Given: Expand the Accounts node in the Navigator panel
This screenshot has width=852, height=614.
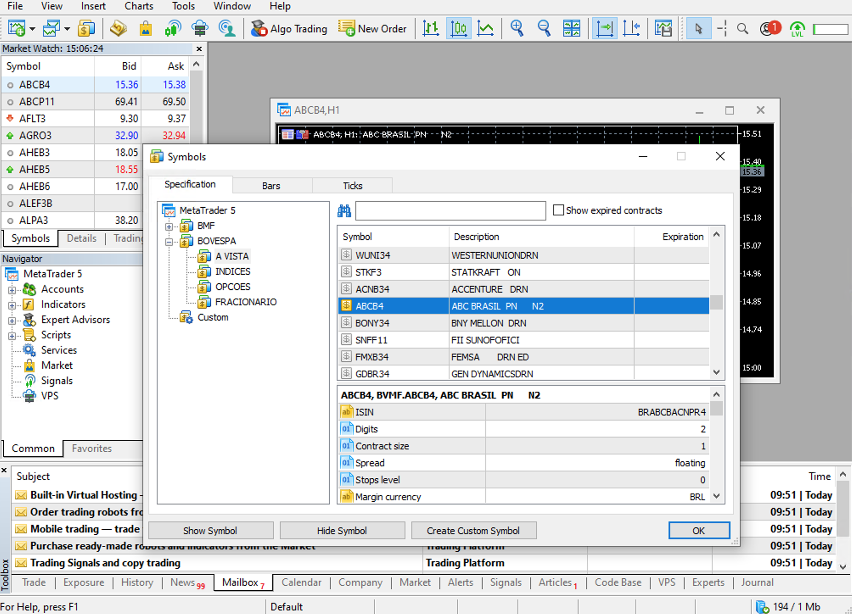Looking at the screenshot, I should click(12, 290).
